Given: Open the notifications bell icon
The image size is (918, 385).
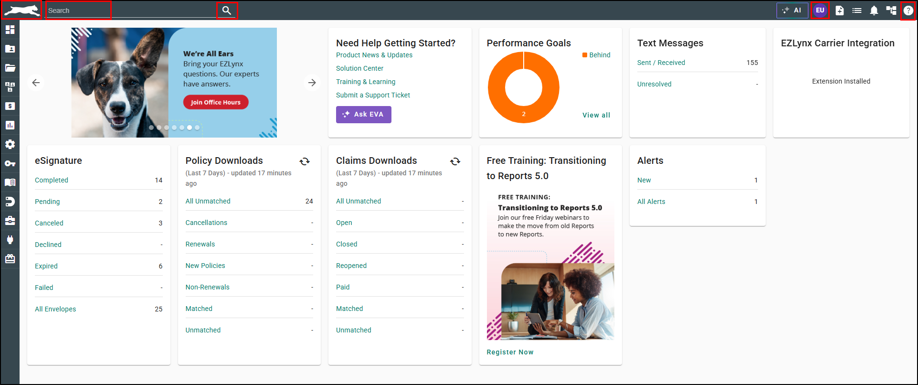Looking at the screenshot, I should click(x=874, y=11).
